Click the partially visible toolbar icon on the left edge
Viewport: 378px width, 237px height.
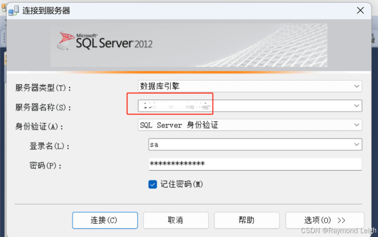point(3,38)
